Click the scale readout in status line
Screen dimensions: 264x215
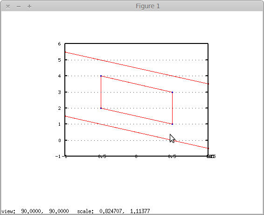tap(113, 211)
